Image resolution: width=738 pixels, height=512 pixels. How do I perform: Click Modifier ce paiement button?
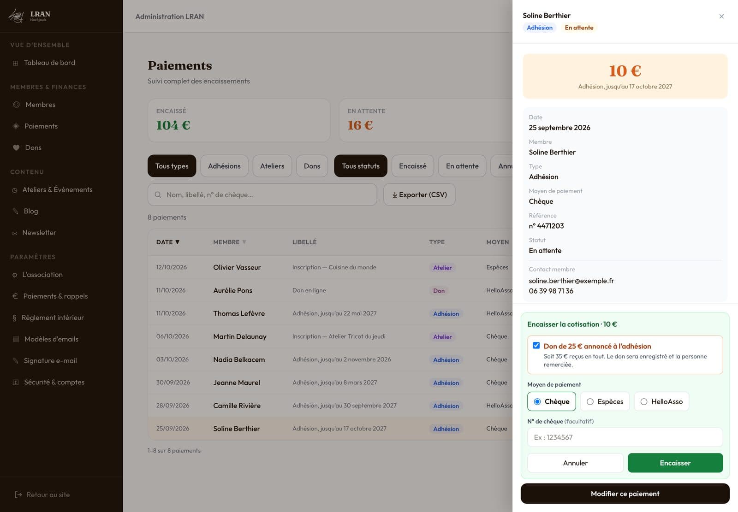pyautogui.click(x=625, y=494)
